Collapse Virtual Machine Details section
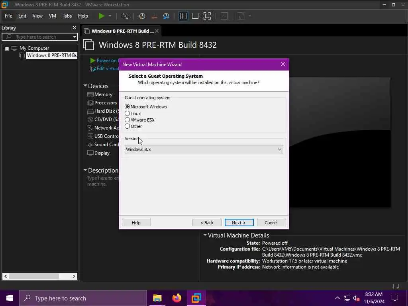 (205, 235)
